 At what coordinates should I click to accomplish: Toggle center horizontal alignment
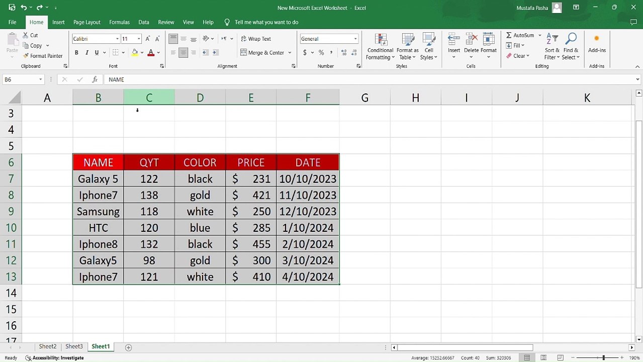point(183,52)
